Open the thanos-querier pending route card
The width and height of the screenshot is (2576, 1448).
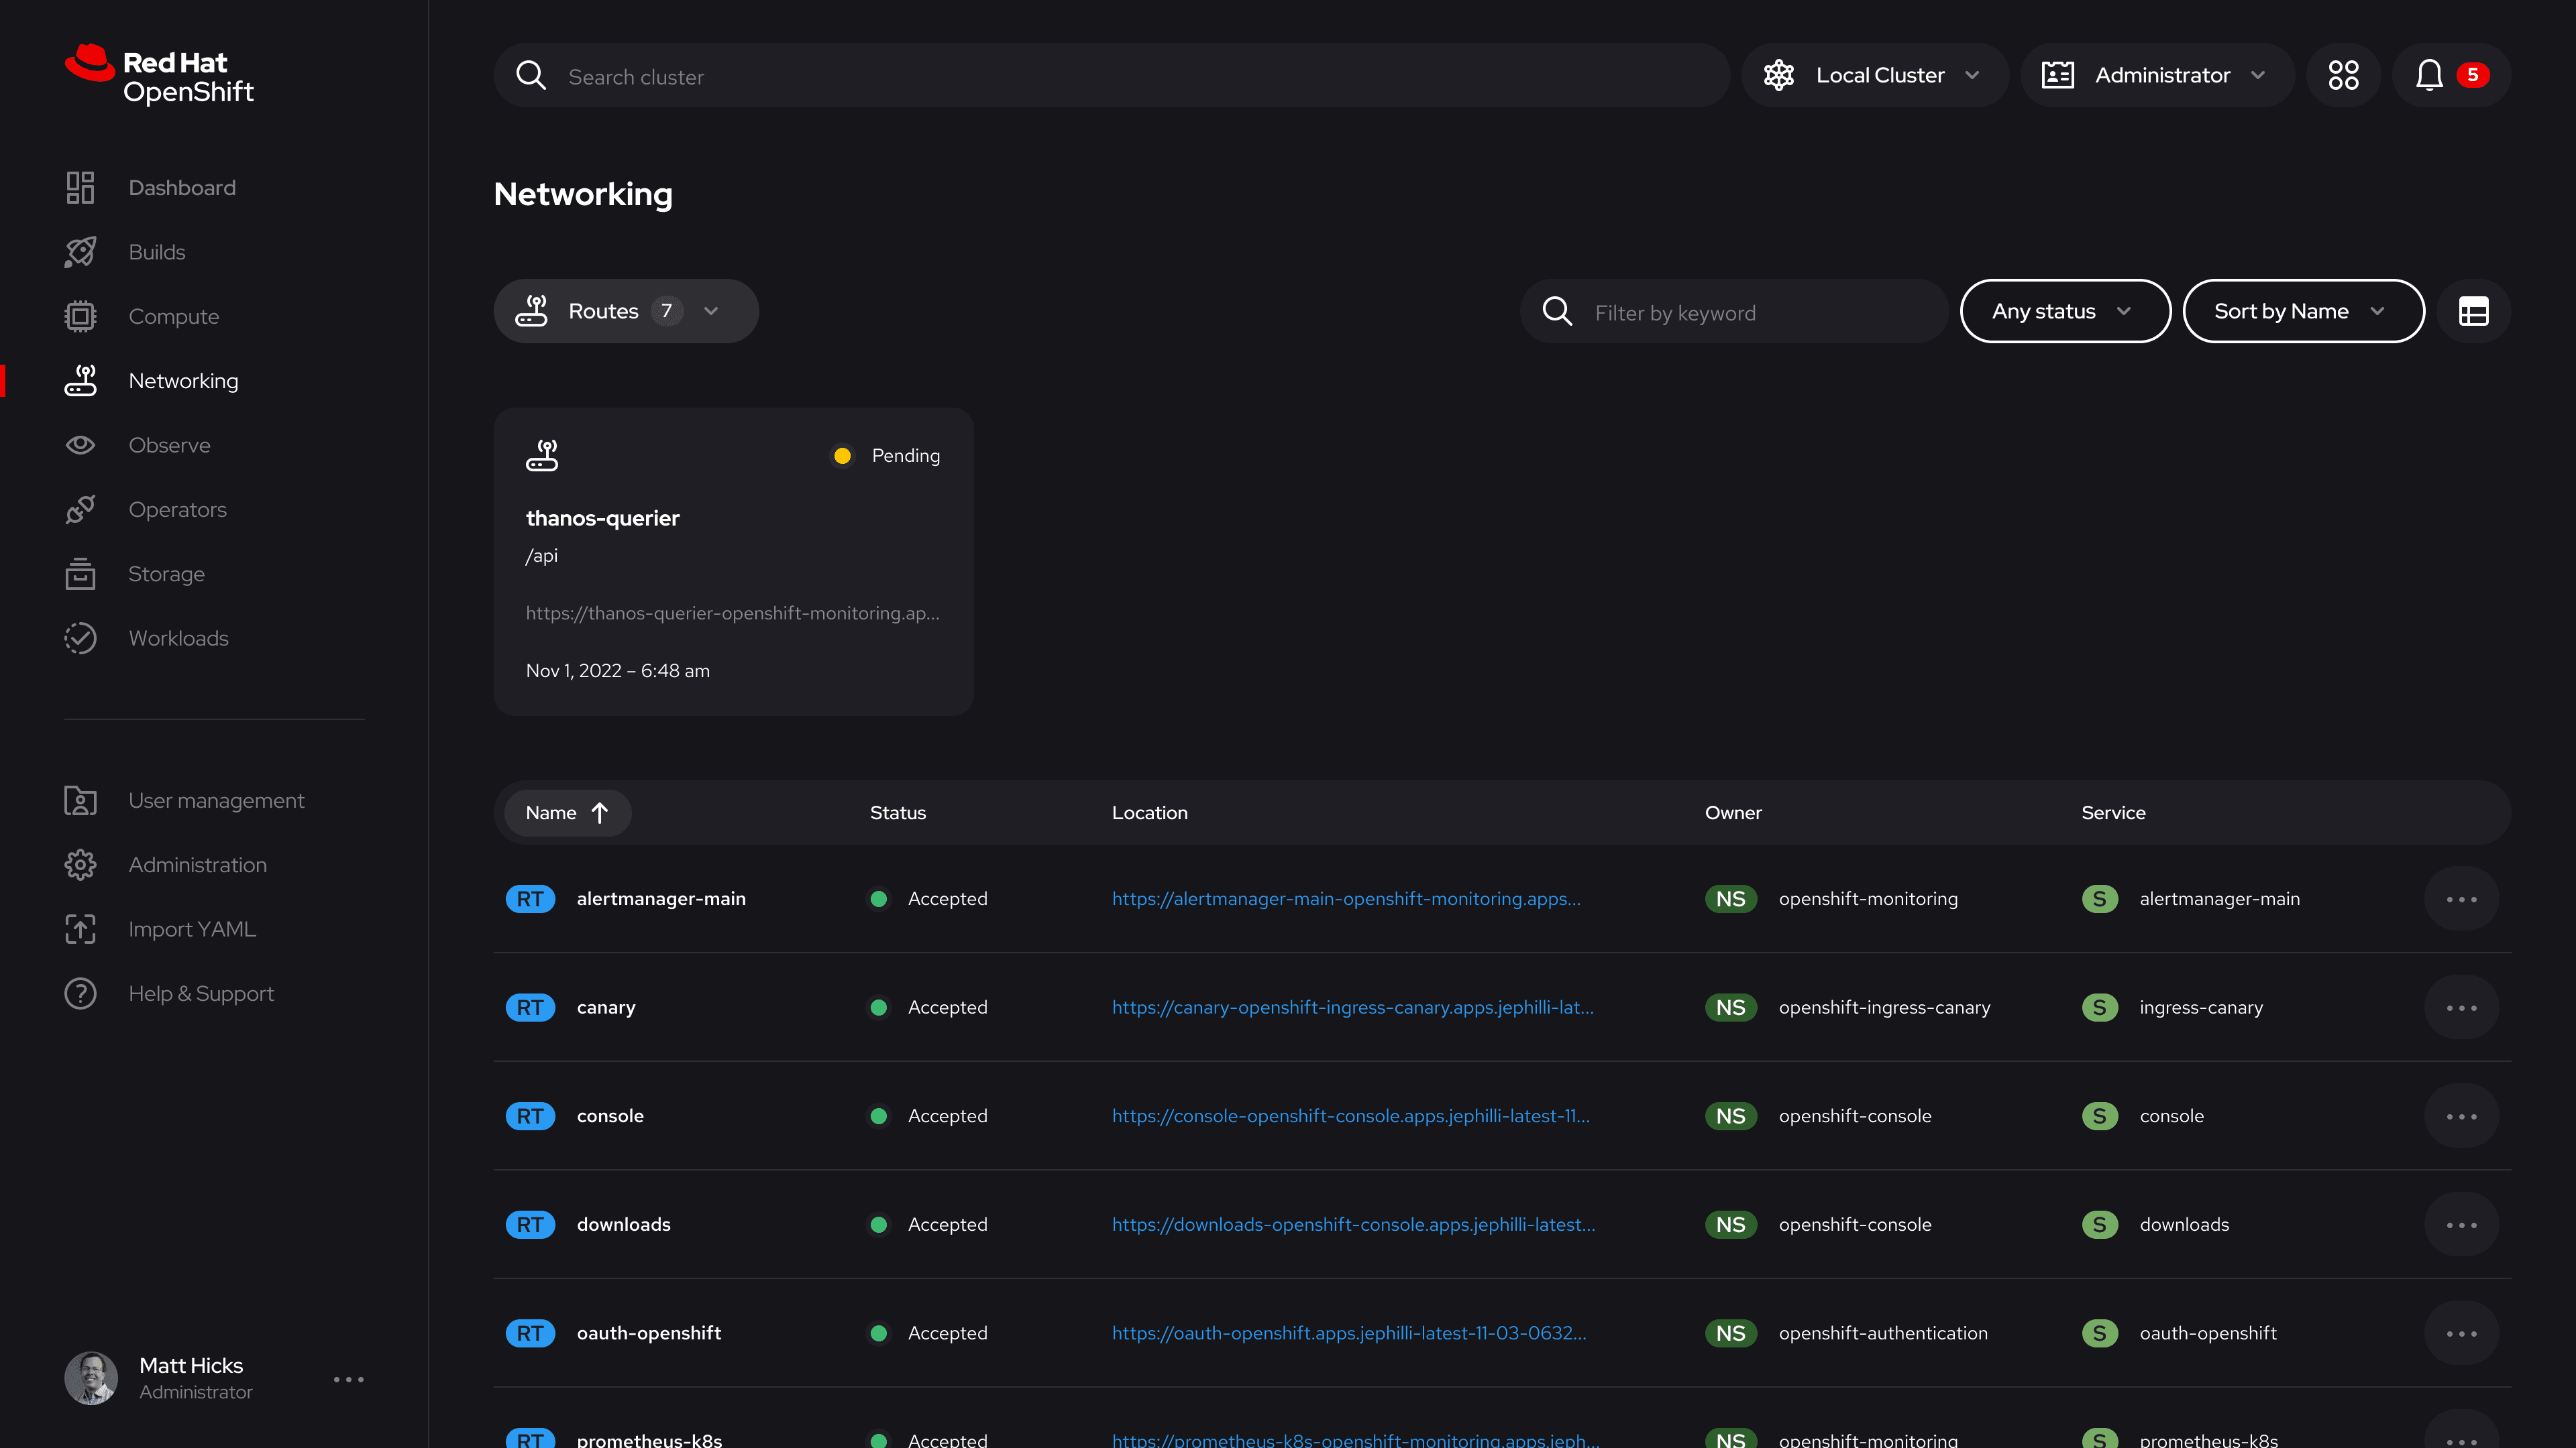coord(733,562)
